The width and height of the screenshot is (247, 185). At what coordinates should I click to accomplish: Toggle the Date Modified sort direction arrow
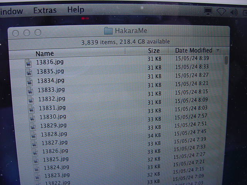(x=218, y=50)
